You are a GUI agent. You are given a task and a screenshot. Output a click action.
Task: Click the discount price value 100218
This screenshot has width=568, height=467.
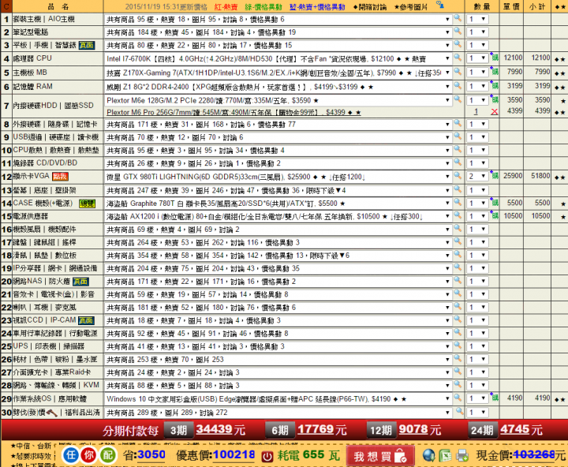(234, 454)
